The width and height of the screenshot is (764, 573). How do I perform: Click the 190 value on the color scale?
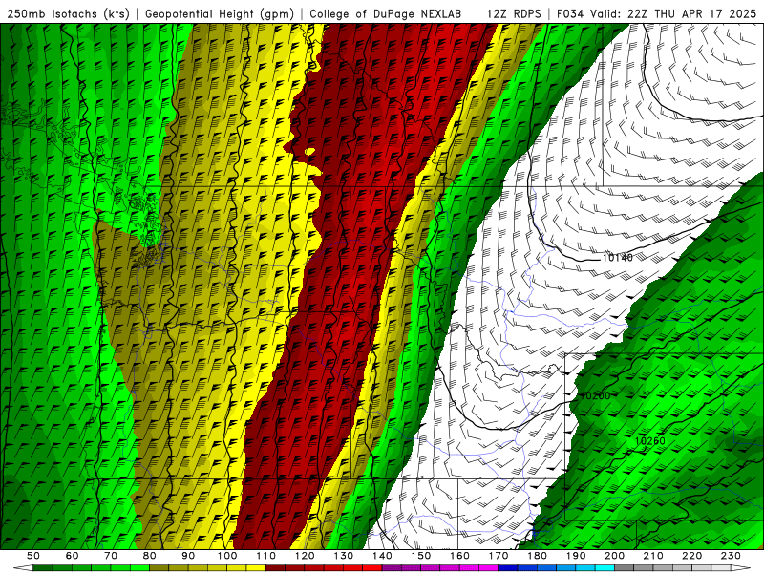pyautogui.click(x=576, y=556)
